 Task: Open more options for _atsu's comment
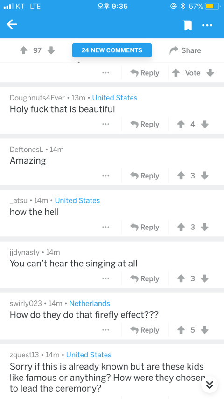coord(106,227)
